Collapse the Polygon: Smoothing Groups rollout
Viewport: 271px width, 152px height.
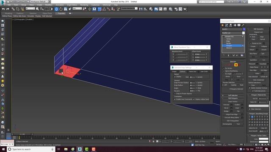(258, 114)
